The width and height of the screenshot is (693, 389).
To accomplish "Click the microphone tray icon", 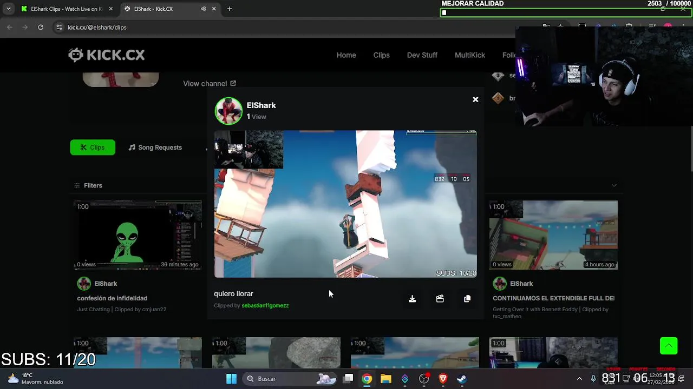I will point(593,379).
